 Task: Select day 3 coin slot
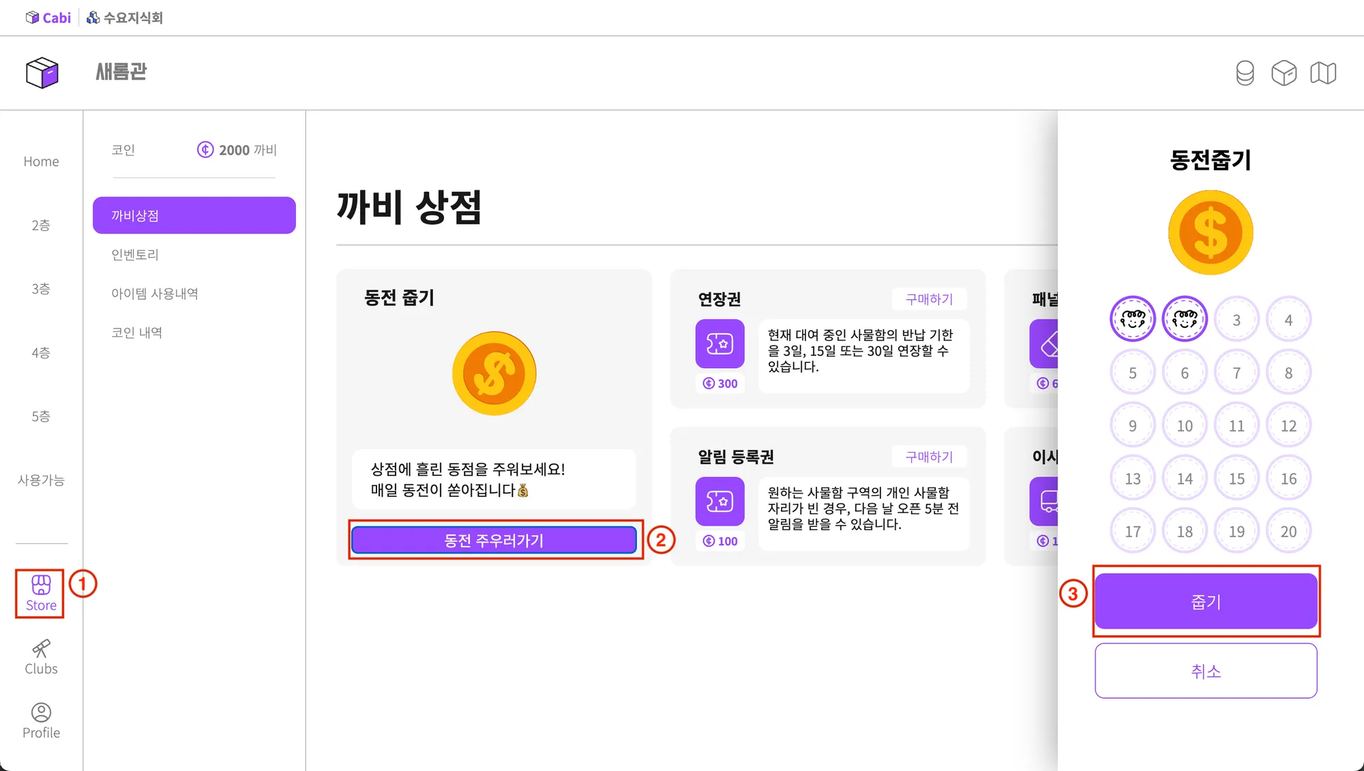click(x=1236, y=320)
